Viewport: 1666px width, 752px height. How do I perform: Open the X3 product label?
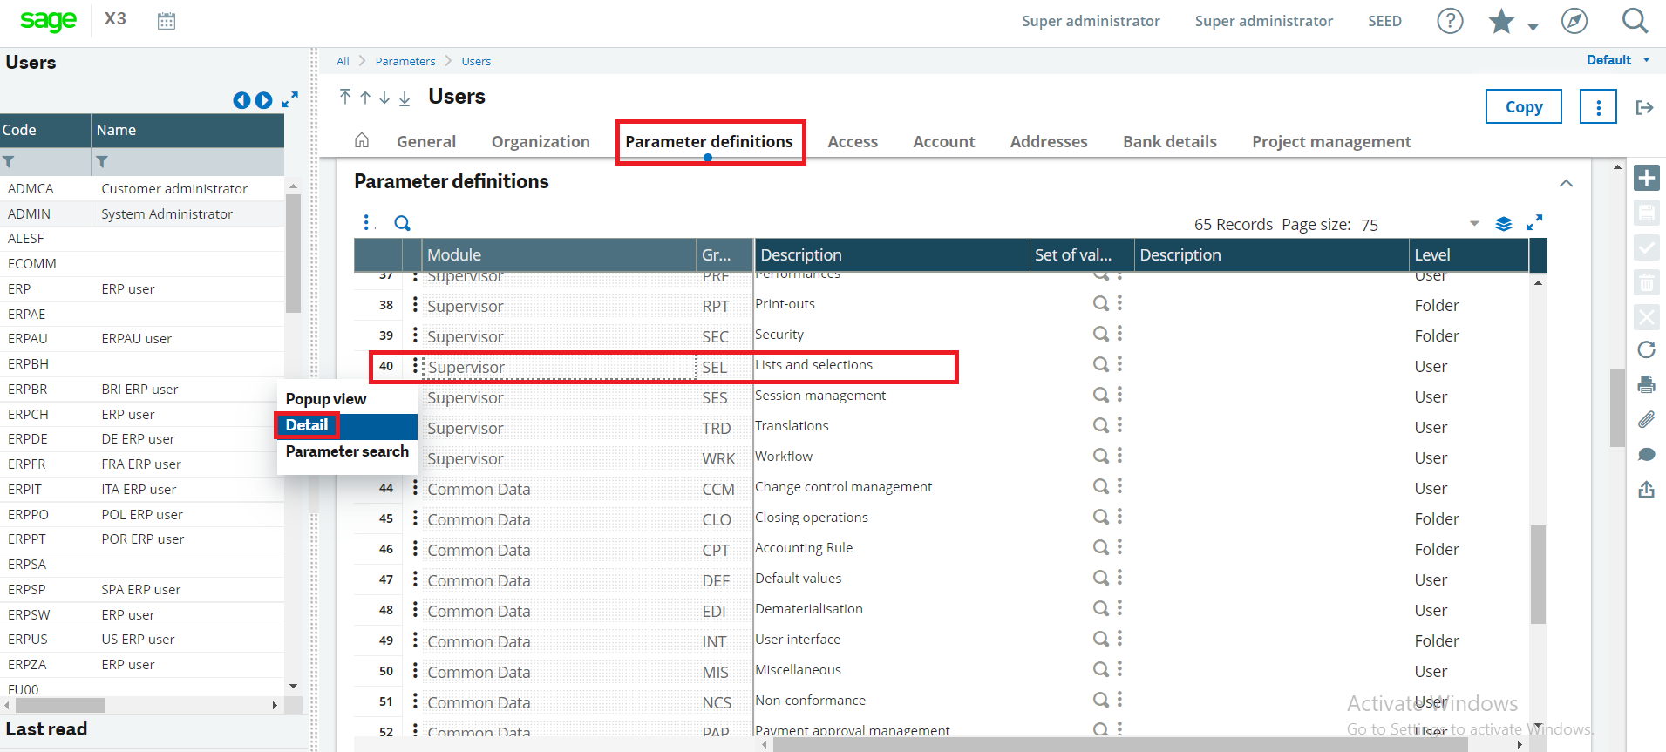coord(115,19)
